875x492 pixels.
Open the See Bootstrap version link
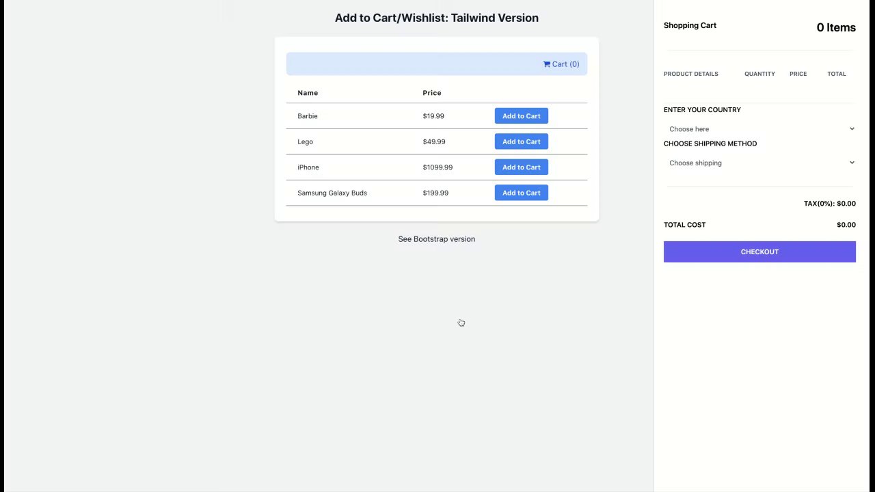click(x=436, y=239)
